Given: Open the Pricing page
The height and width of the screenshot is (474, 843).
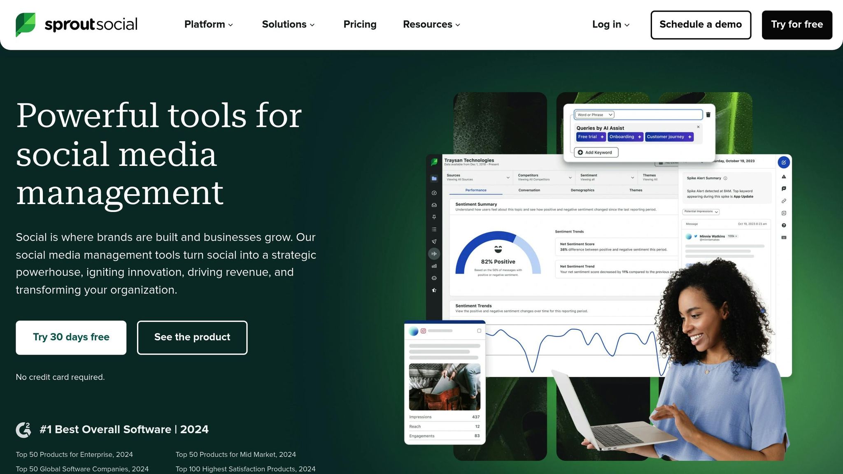Looking at the screenshot, I should coord(360,25).
